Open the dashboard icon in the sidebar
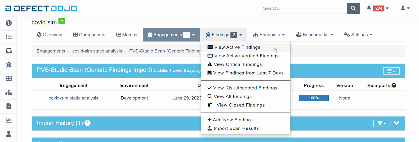This screenshot has height=142, width=419. coord(9,23)
